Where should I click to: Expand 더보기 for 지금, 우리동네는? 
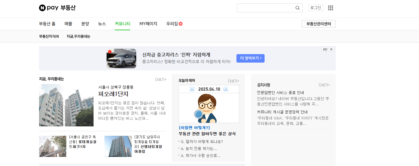tap(161, 80)
